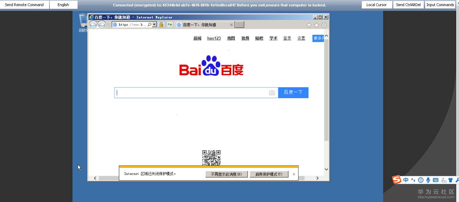Change Sogou skin via shirt icon
The width and height of the screenshot is (459, 202).
pyautogui.click(x=451, y=180)
